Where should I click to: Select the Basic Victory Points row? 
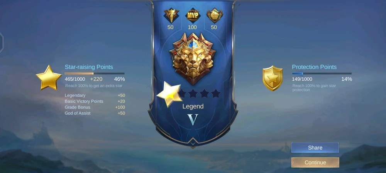95,101
